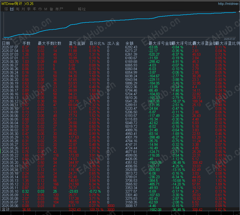Image resolution: width=240 pixels, height=215 pixels.
Task: Click the 3000 deposit in 2025.05.06 row
Action: (111, 206)
